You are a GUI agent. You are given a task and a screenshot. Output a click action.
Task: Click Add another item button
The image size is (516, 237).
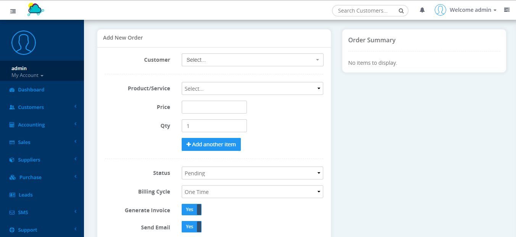[211, 144]
